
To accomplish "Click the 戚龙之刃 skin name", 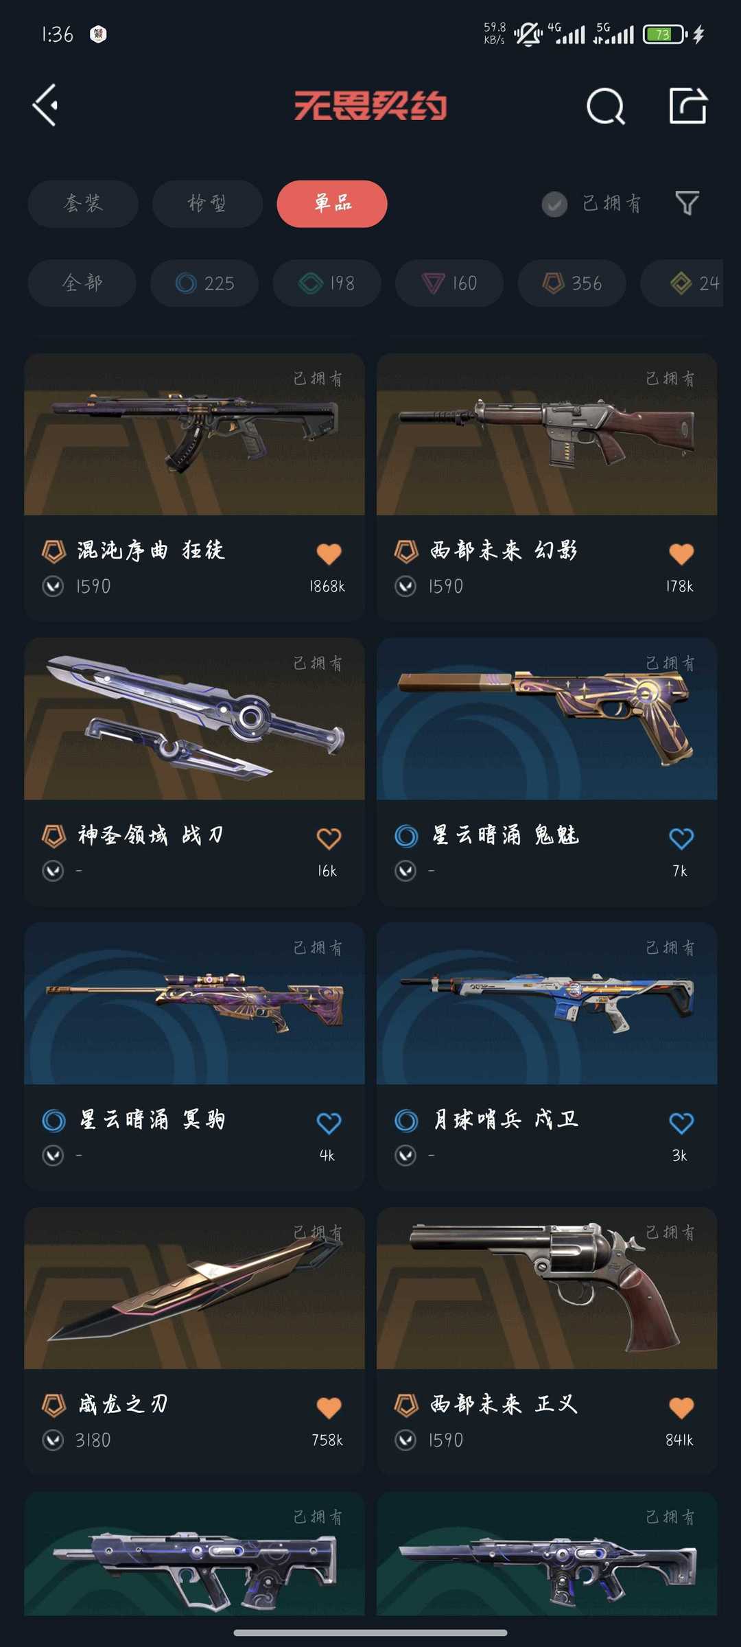I will tap(123, 1404).
